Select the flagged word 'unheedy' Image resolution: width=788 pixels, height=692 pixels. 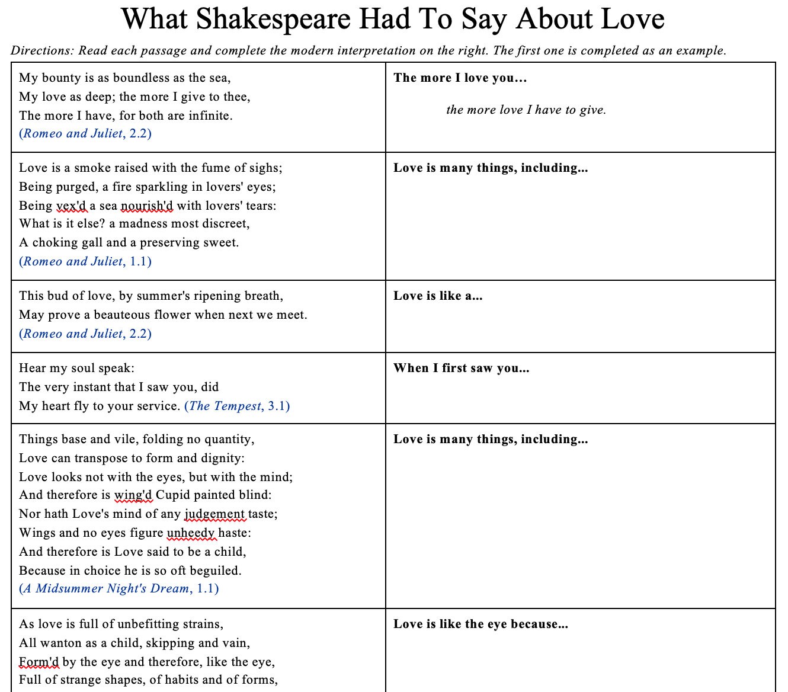pos(192,533)
